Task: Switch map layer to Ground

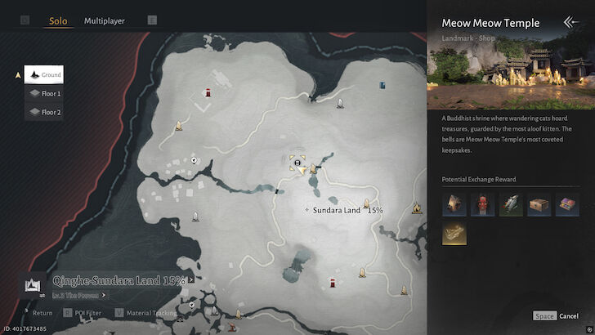Action: (44, 74)
